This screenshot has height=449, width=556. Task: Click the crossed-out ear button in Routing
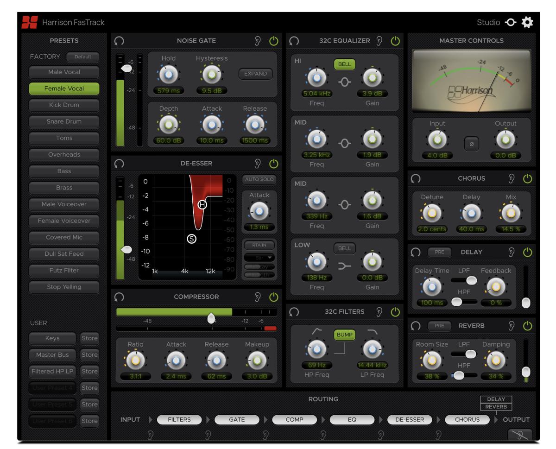pos(520,435)
